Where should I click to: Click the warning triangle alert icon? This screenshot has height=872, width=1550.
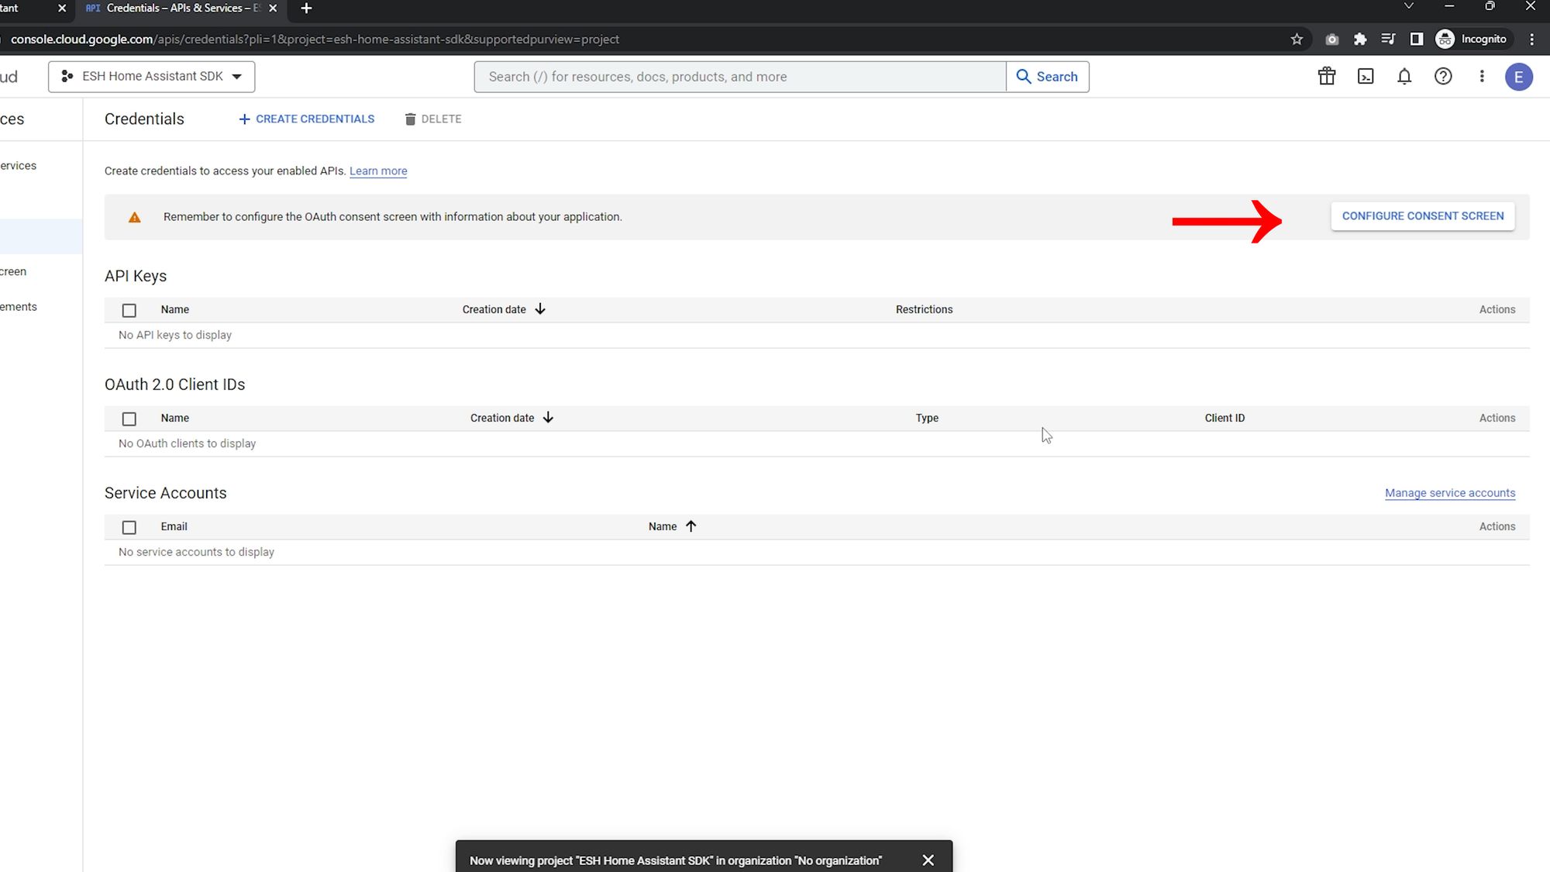pos(134,216)
